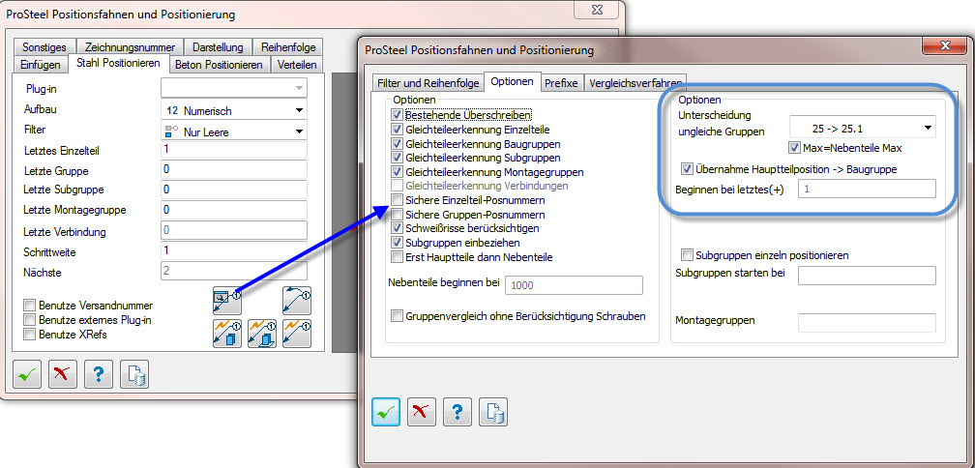The height and width of the screenshot is (468, 975).
Task: Click the Nebenteile beginnen bei field
Action: tap(575, 284)
